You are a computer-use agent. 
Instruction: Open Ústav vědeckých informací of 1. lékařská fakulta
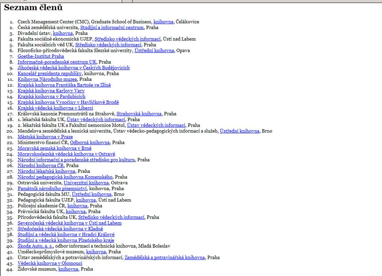point(96,120)
